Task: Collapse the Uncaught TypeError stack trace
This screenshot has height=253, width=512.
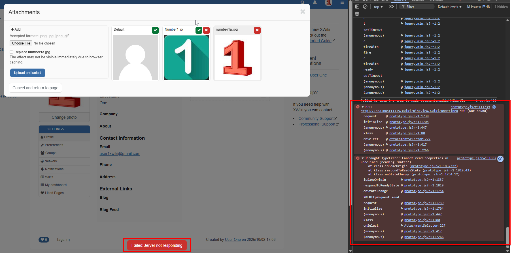Action: tap(363, 158)
